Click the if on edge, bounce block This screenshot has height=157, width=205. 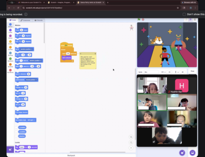click(x=22, y=112)
